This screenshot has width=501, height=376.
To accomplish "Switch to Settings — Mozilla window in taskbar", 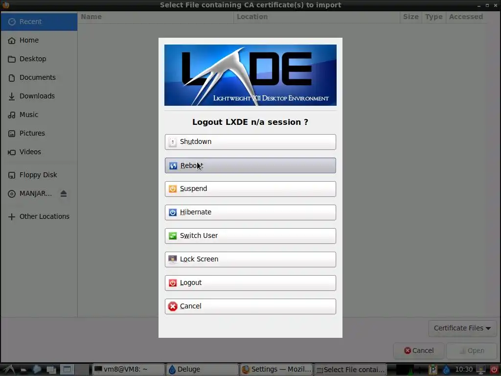I will click(x=276, y=370).
